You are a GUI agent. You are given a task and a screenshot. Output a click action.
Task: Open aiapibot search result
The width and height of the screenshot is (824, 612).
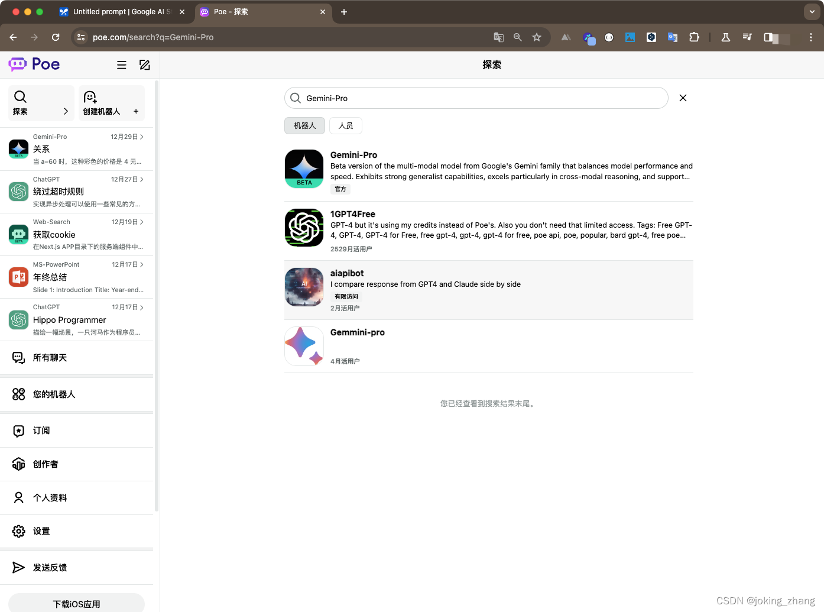[x=489, y=290]
